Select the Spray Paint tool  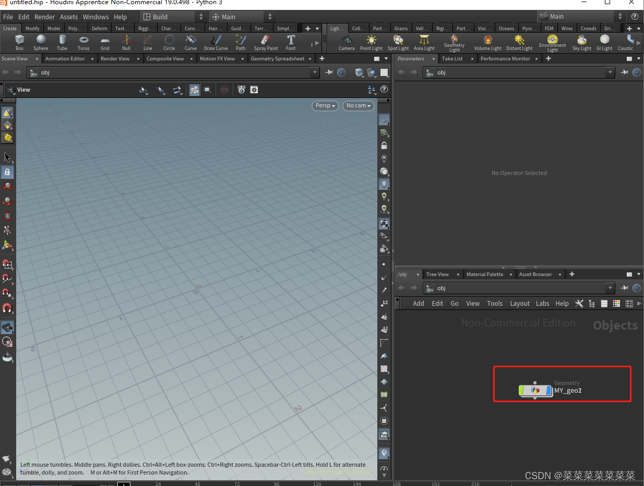(x=266, y=42)
